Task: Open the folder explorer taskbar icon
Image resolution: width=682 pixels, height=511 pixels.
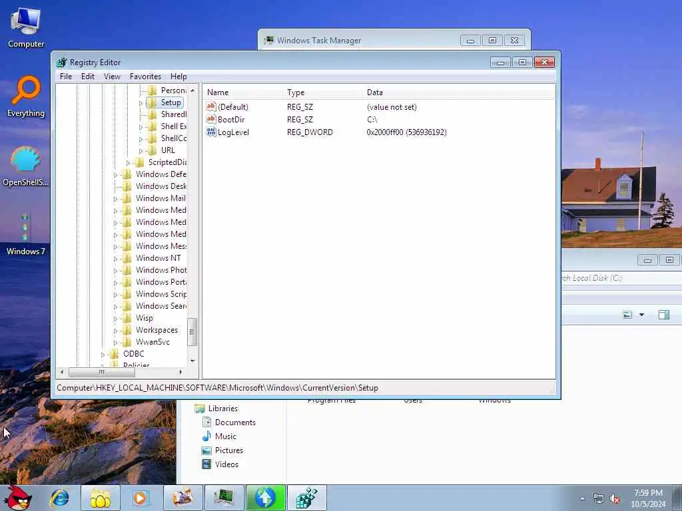Action: coord(100,498)
